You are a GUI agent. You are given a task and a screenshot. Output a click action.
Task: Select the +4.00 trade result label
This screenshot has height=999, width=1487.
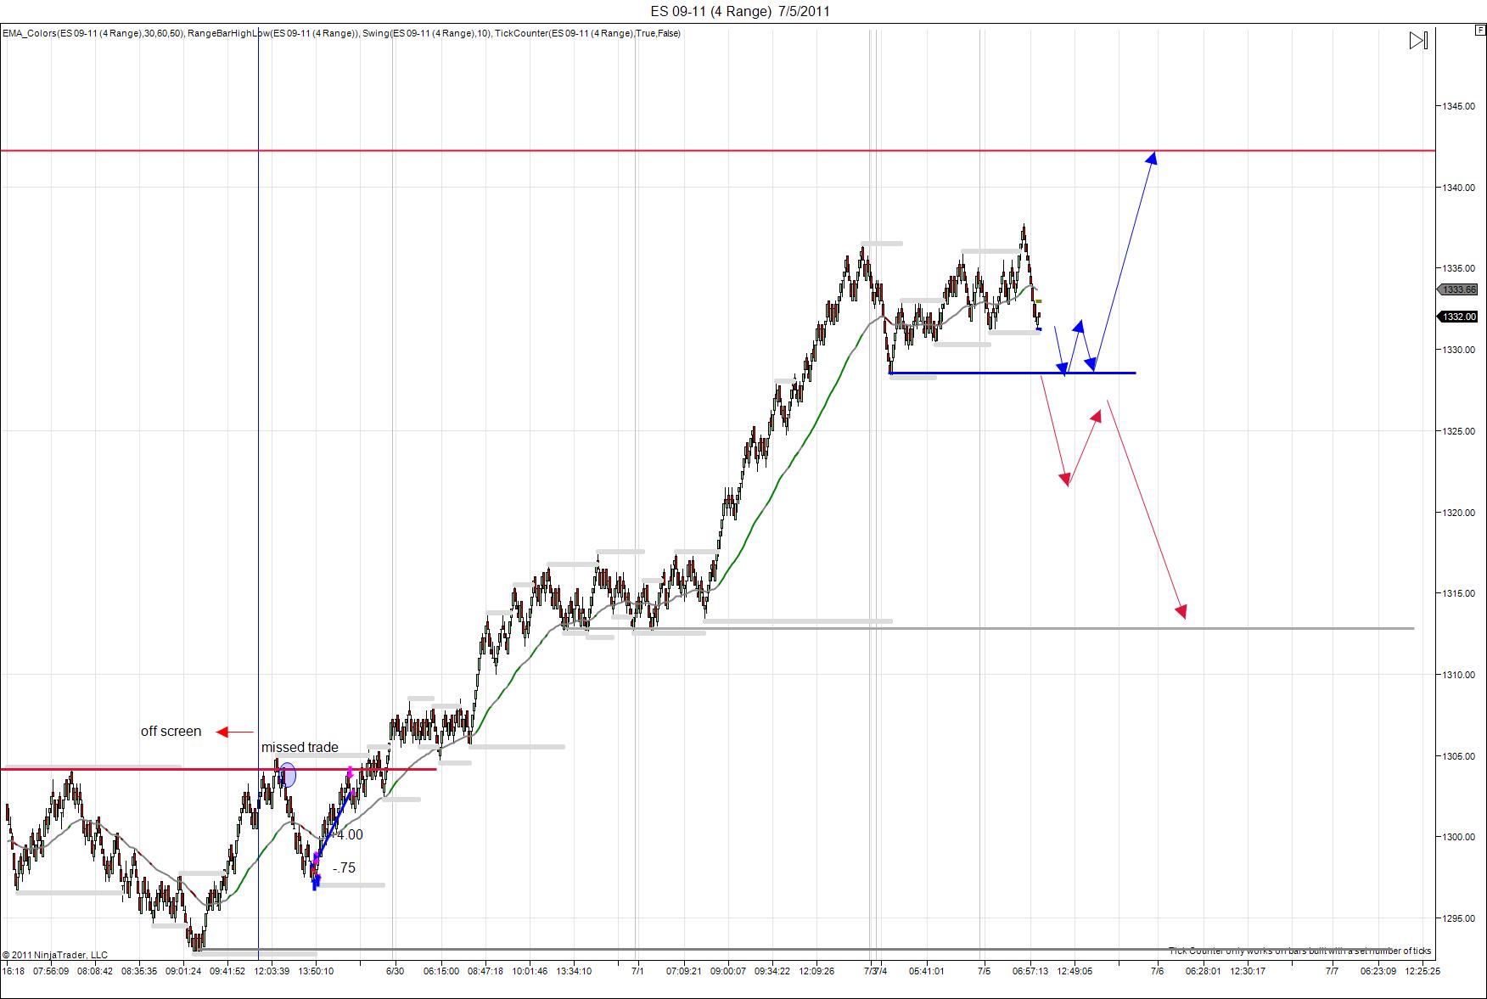click(x=345, y=834)
